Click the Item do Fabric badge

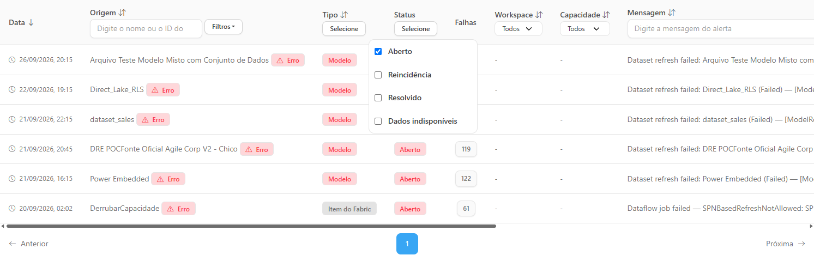[x=349, y=209]
